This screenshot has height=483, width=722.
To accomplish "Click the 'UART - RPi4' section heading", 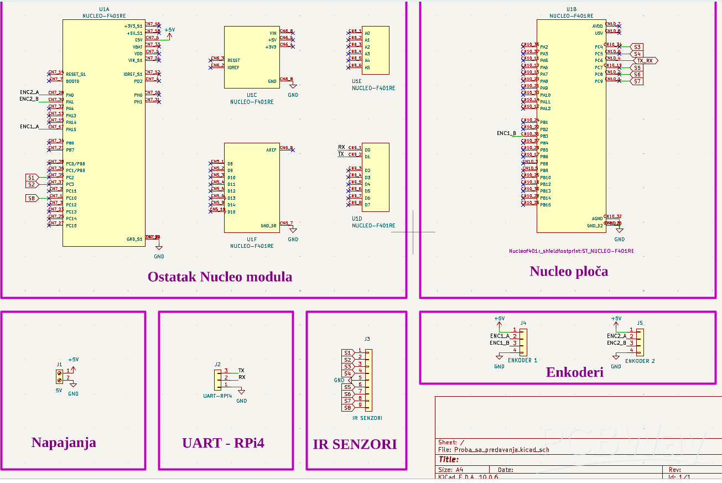I will (223, 443).
